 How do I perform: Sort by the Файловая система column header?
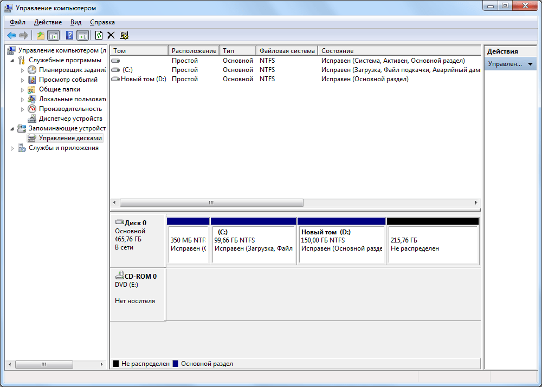pos(287,51)
